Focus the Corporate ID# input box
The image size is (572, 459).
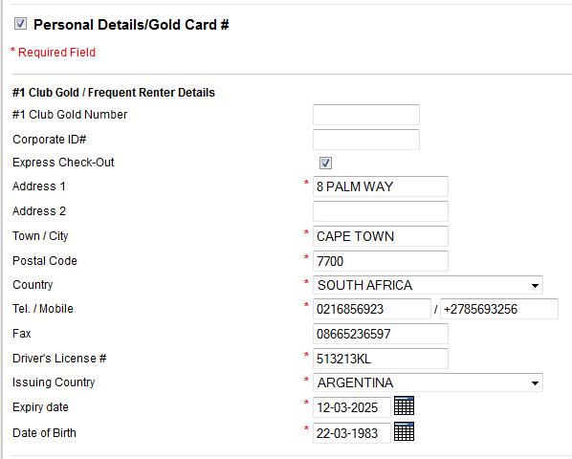[366, 140]
